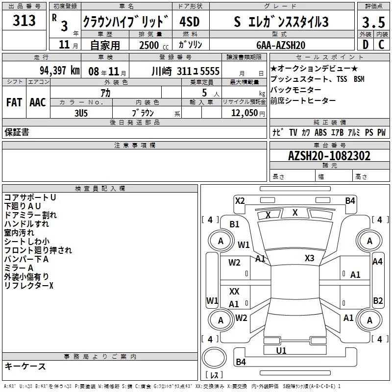Select the color number 3U5
This screenshot has height=392, width=392.
click(x=81, y=113)
